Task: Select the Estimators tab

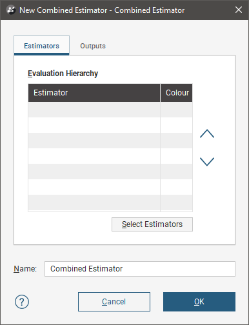Action: [x=41, y=46]
